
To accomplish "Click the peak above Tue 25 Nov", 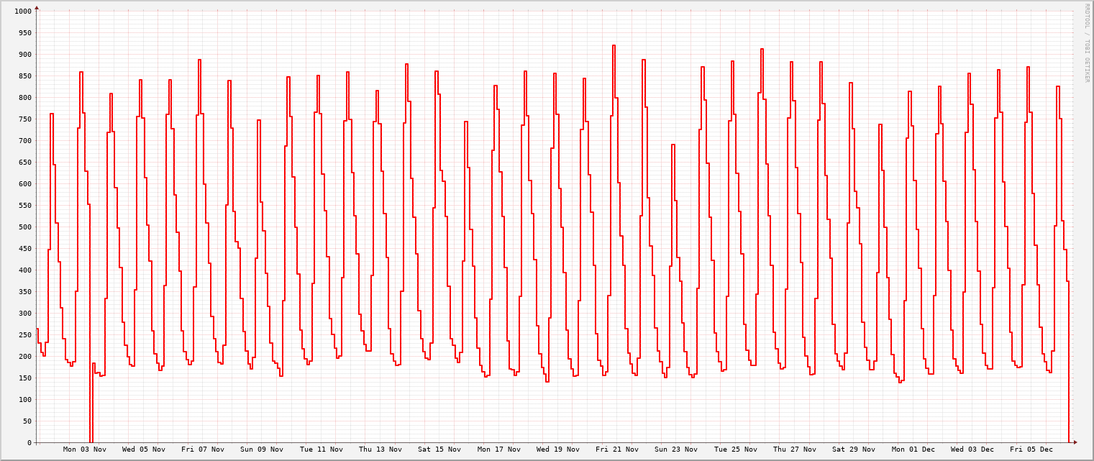I will click(x=734, y=63).
